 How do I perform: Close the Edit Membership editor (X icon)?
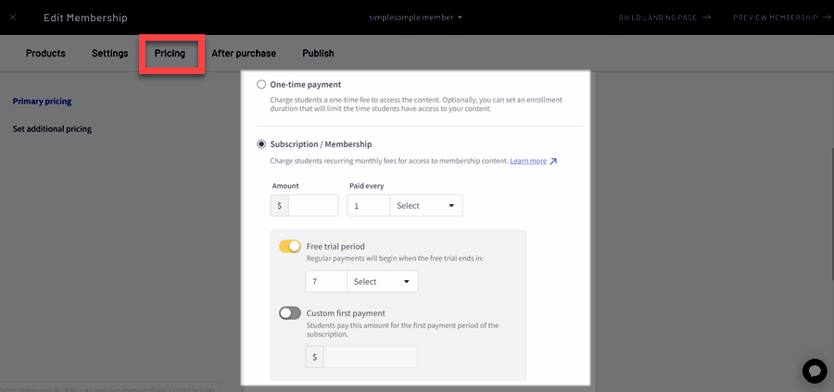pos(13,18)
